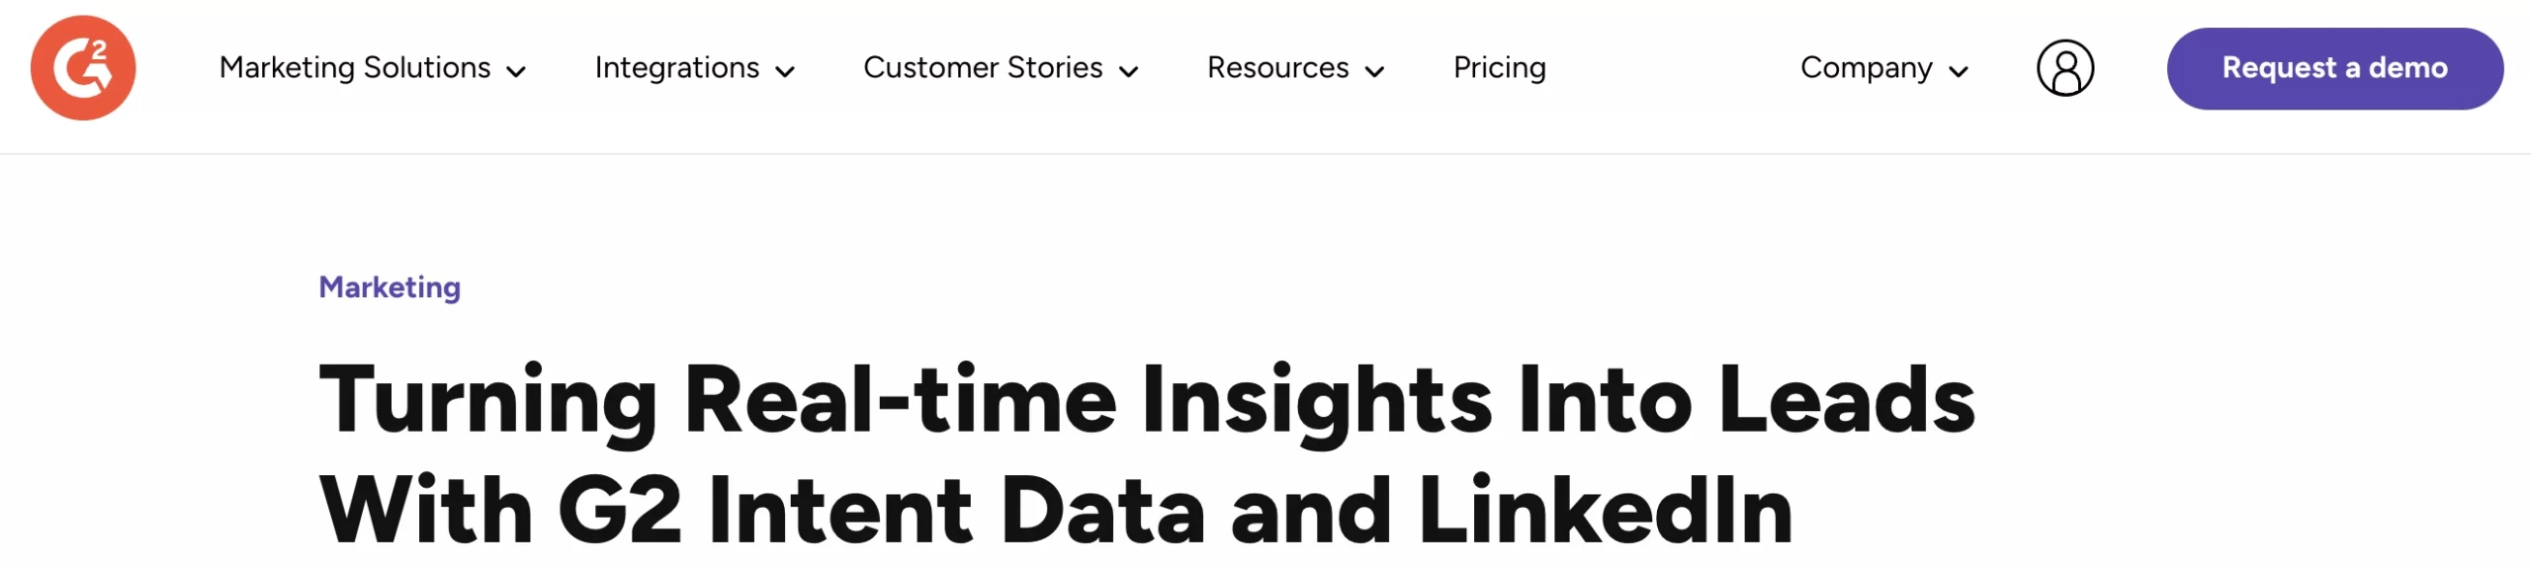Click the word 'Leads' in the headline
The height and width of the screenshot is (568, 2531).
coord(1847,400)
